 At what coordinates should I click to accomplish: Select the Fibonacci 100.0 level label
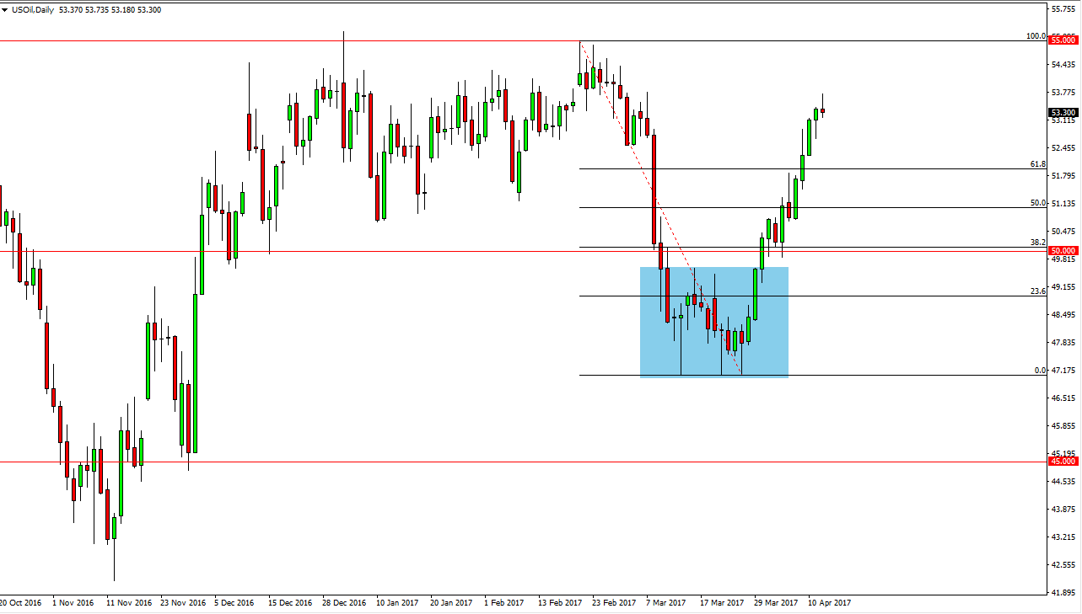(1035, 36)
